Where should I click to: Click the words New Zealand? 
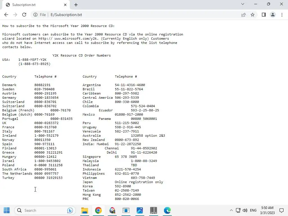(x=93, y=140)
